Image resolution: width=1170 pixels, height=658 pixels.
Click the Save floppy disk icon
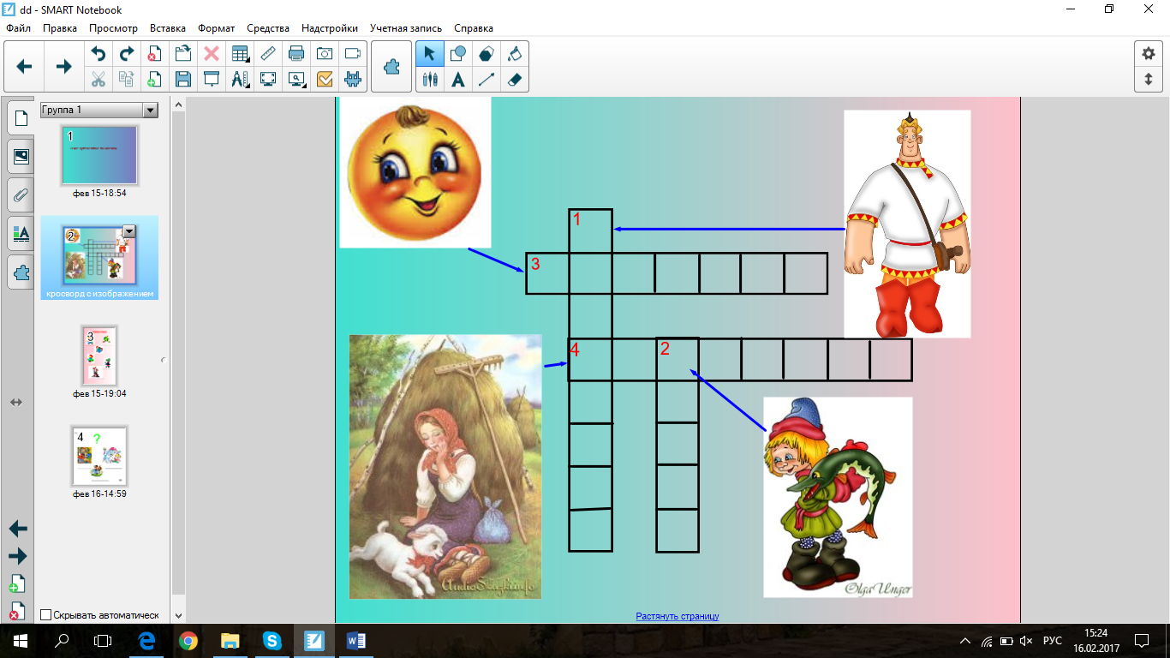point(182,80)
